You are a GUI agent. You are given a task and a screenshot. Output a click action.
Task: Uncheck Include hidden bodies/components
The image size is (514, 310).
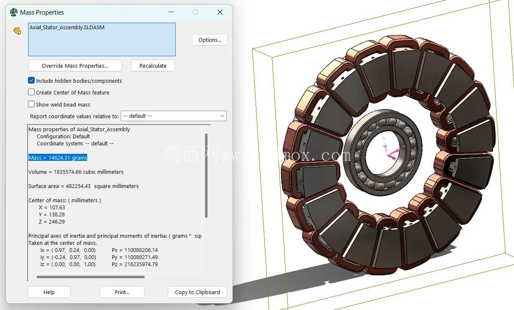point(31,81)
